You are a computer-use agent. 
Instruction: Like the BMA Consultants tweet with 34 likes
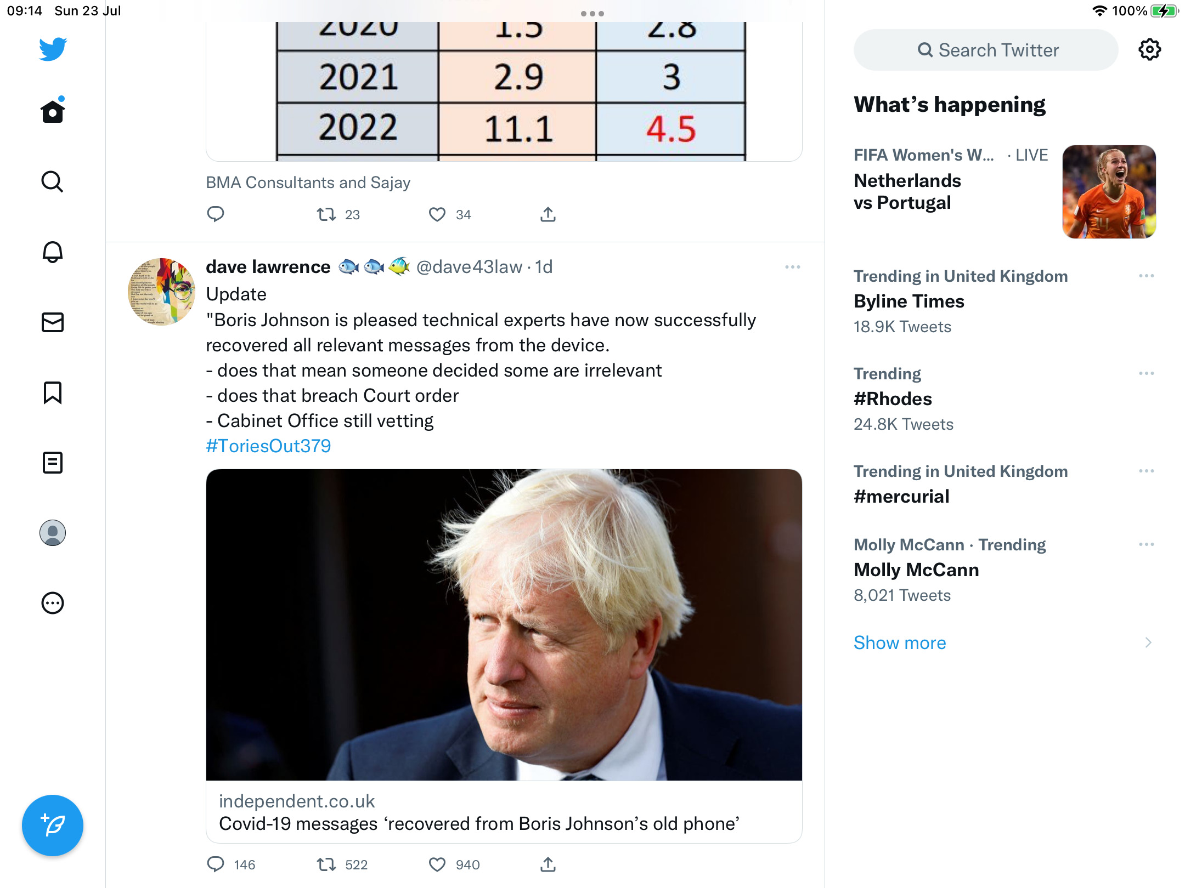437,214
